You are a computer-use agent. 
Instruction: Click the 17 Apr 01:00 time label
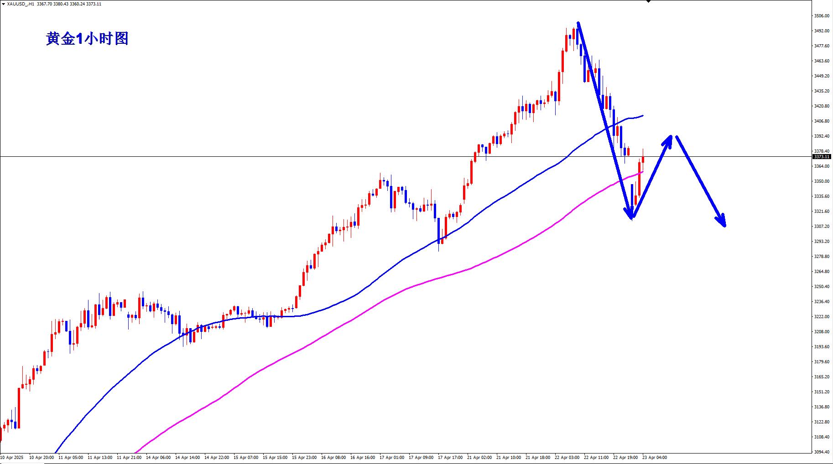point(392,457)
